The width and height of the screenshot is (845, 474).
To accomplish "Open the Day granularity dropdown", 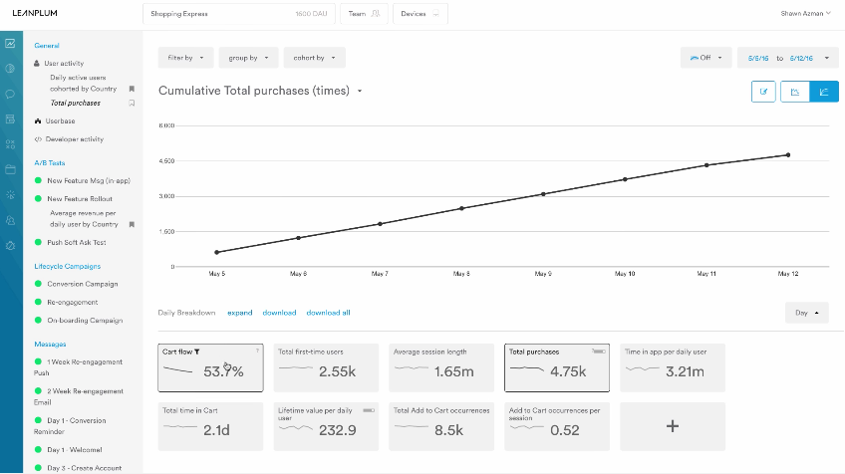I will [x=807, y=313].
